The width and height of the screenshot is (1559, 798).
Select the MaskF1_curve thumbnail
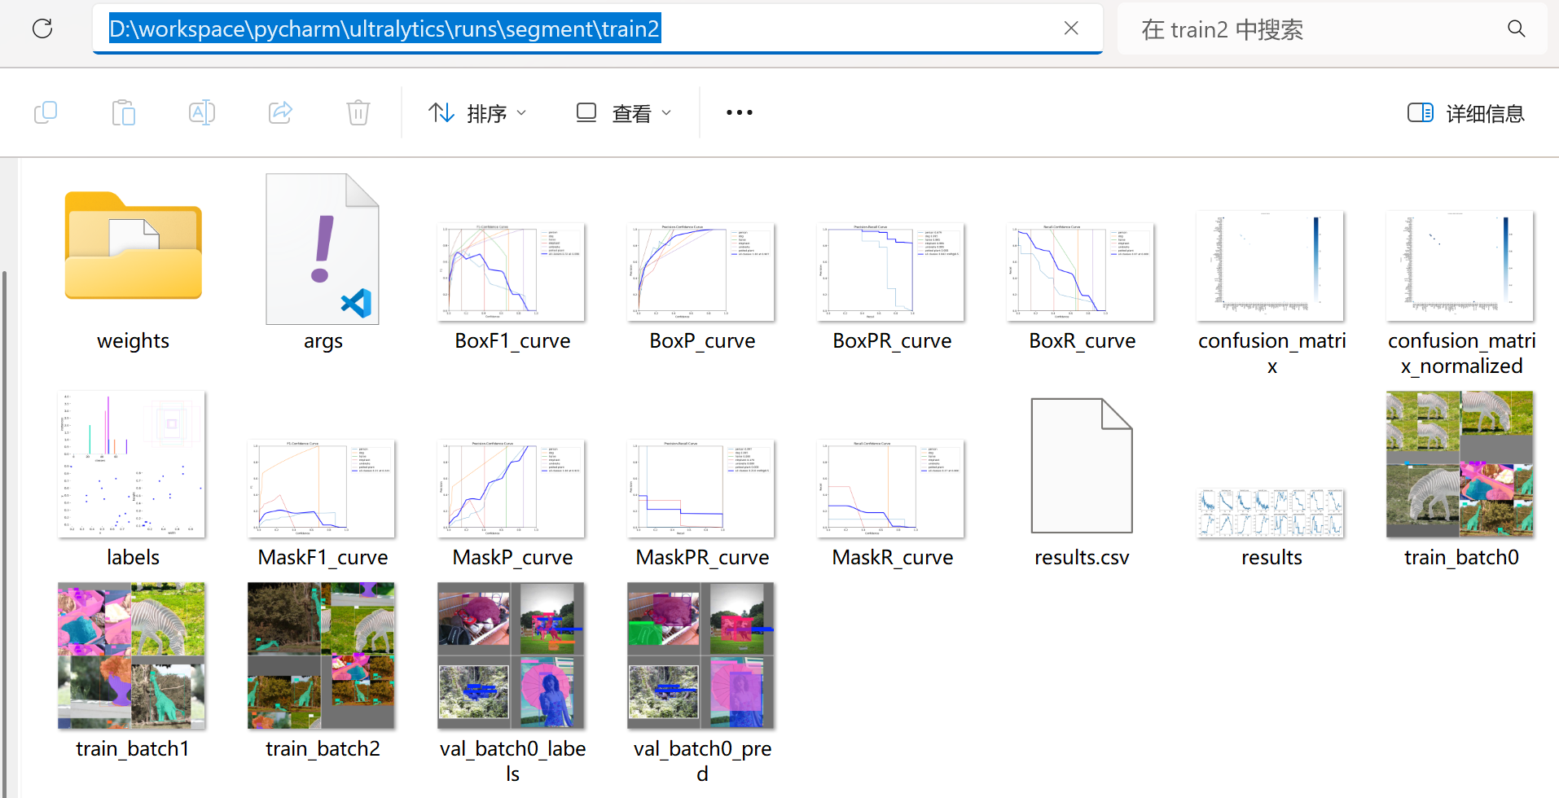pos(322,489)
